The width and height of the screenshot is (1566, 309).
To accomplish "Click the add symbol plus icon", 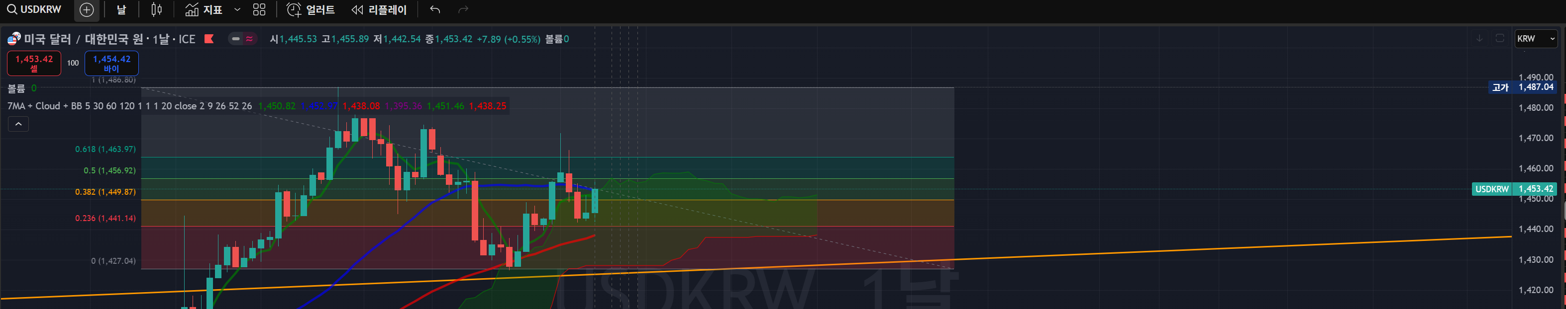I will (87, 10).
